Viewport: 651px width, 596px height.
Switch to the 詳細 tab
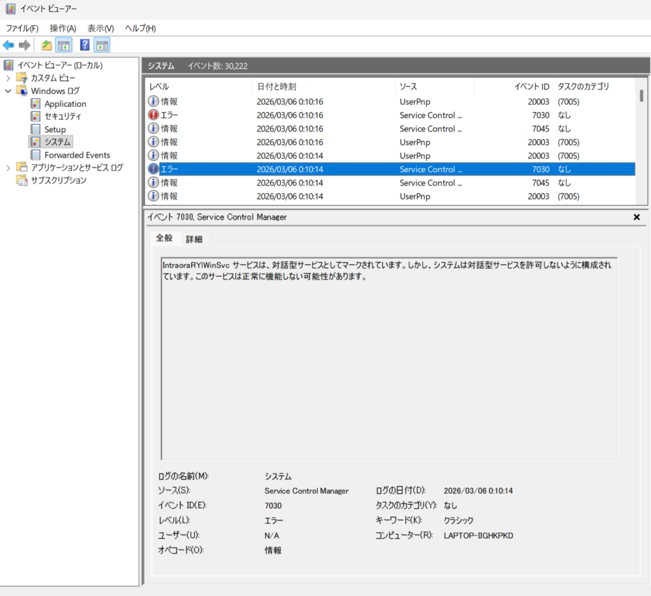click(x=194, y=239)
